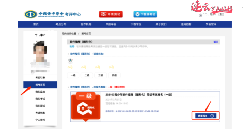The image size is (243, 134).
Task: Open the 环境测试 red button
Action: coord(111,14)
